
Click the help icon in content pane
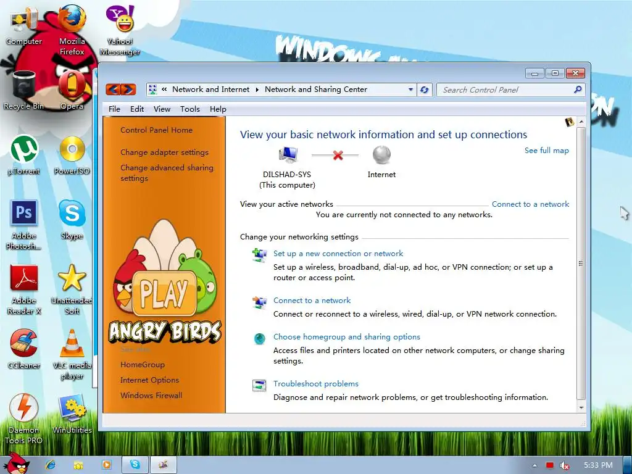click(569, 122)
